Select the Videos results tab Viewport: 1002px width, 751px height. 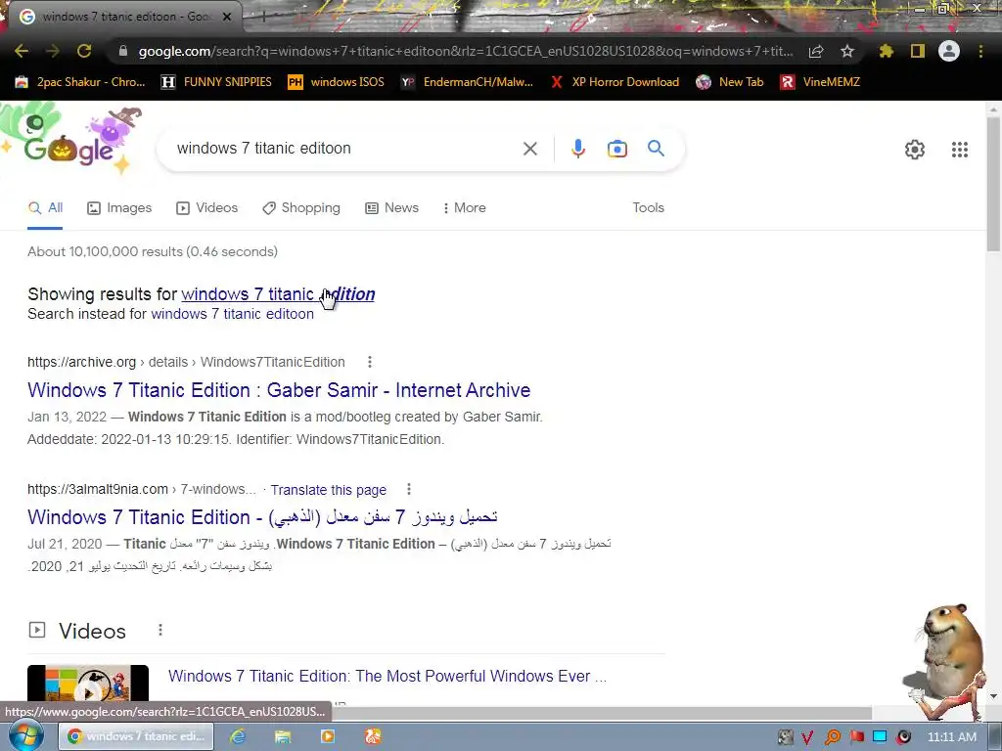207,207
